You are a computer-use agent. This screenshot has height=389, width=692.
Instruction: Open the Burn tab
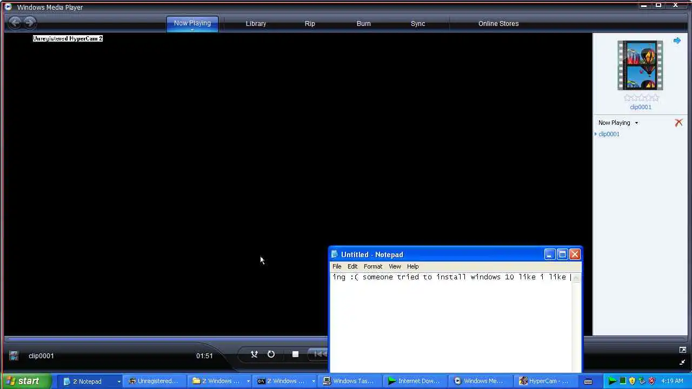(x=363, y=24)
